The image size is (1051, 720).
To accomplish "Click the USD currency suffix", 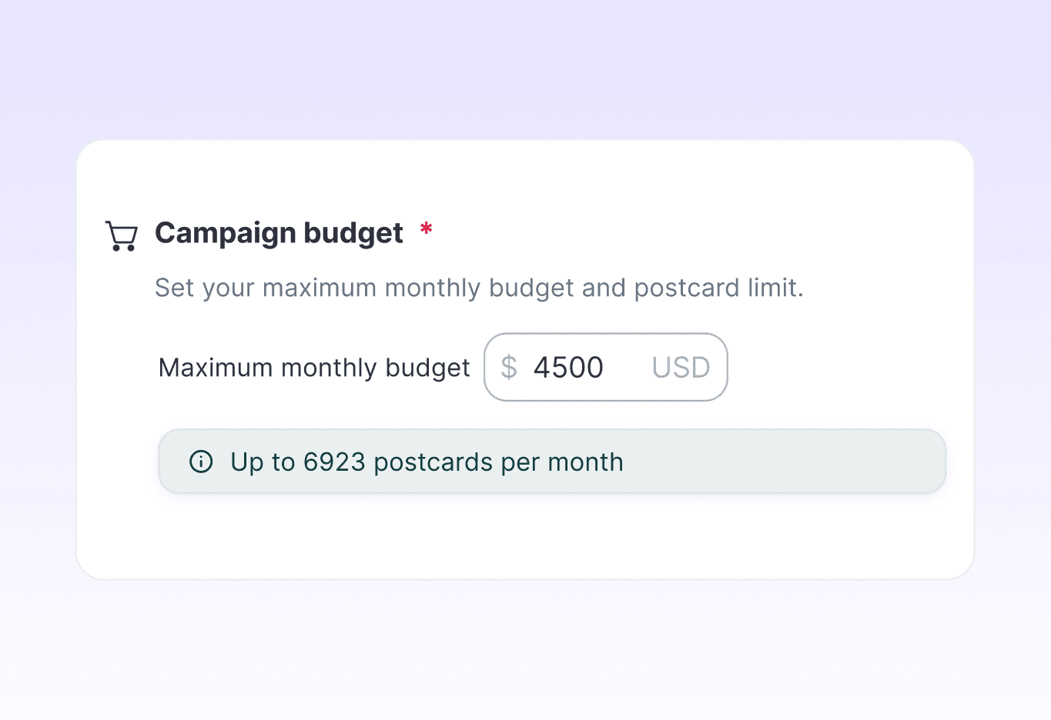I will [681, 367].
